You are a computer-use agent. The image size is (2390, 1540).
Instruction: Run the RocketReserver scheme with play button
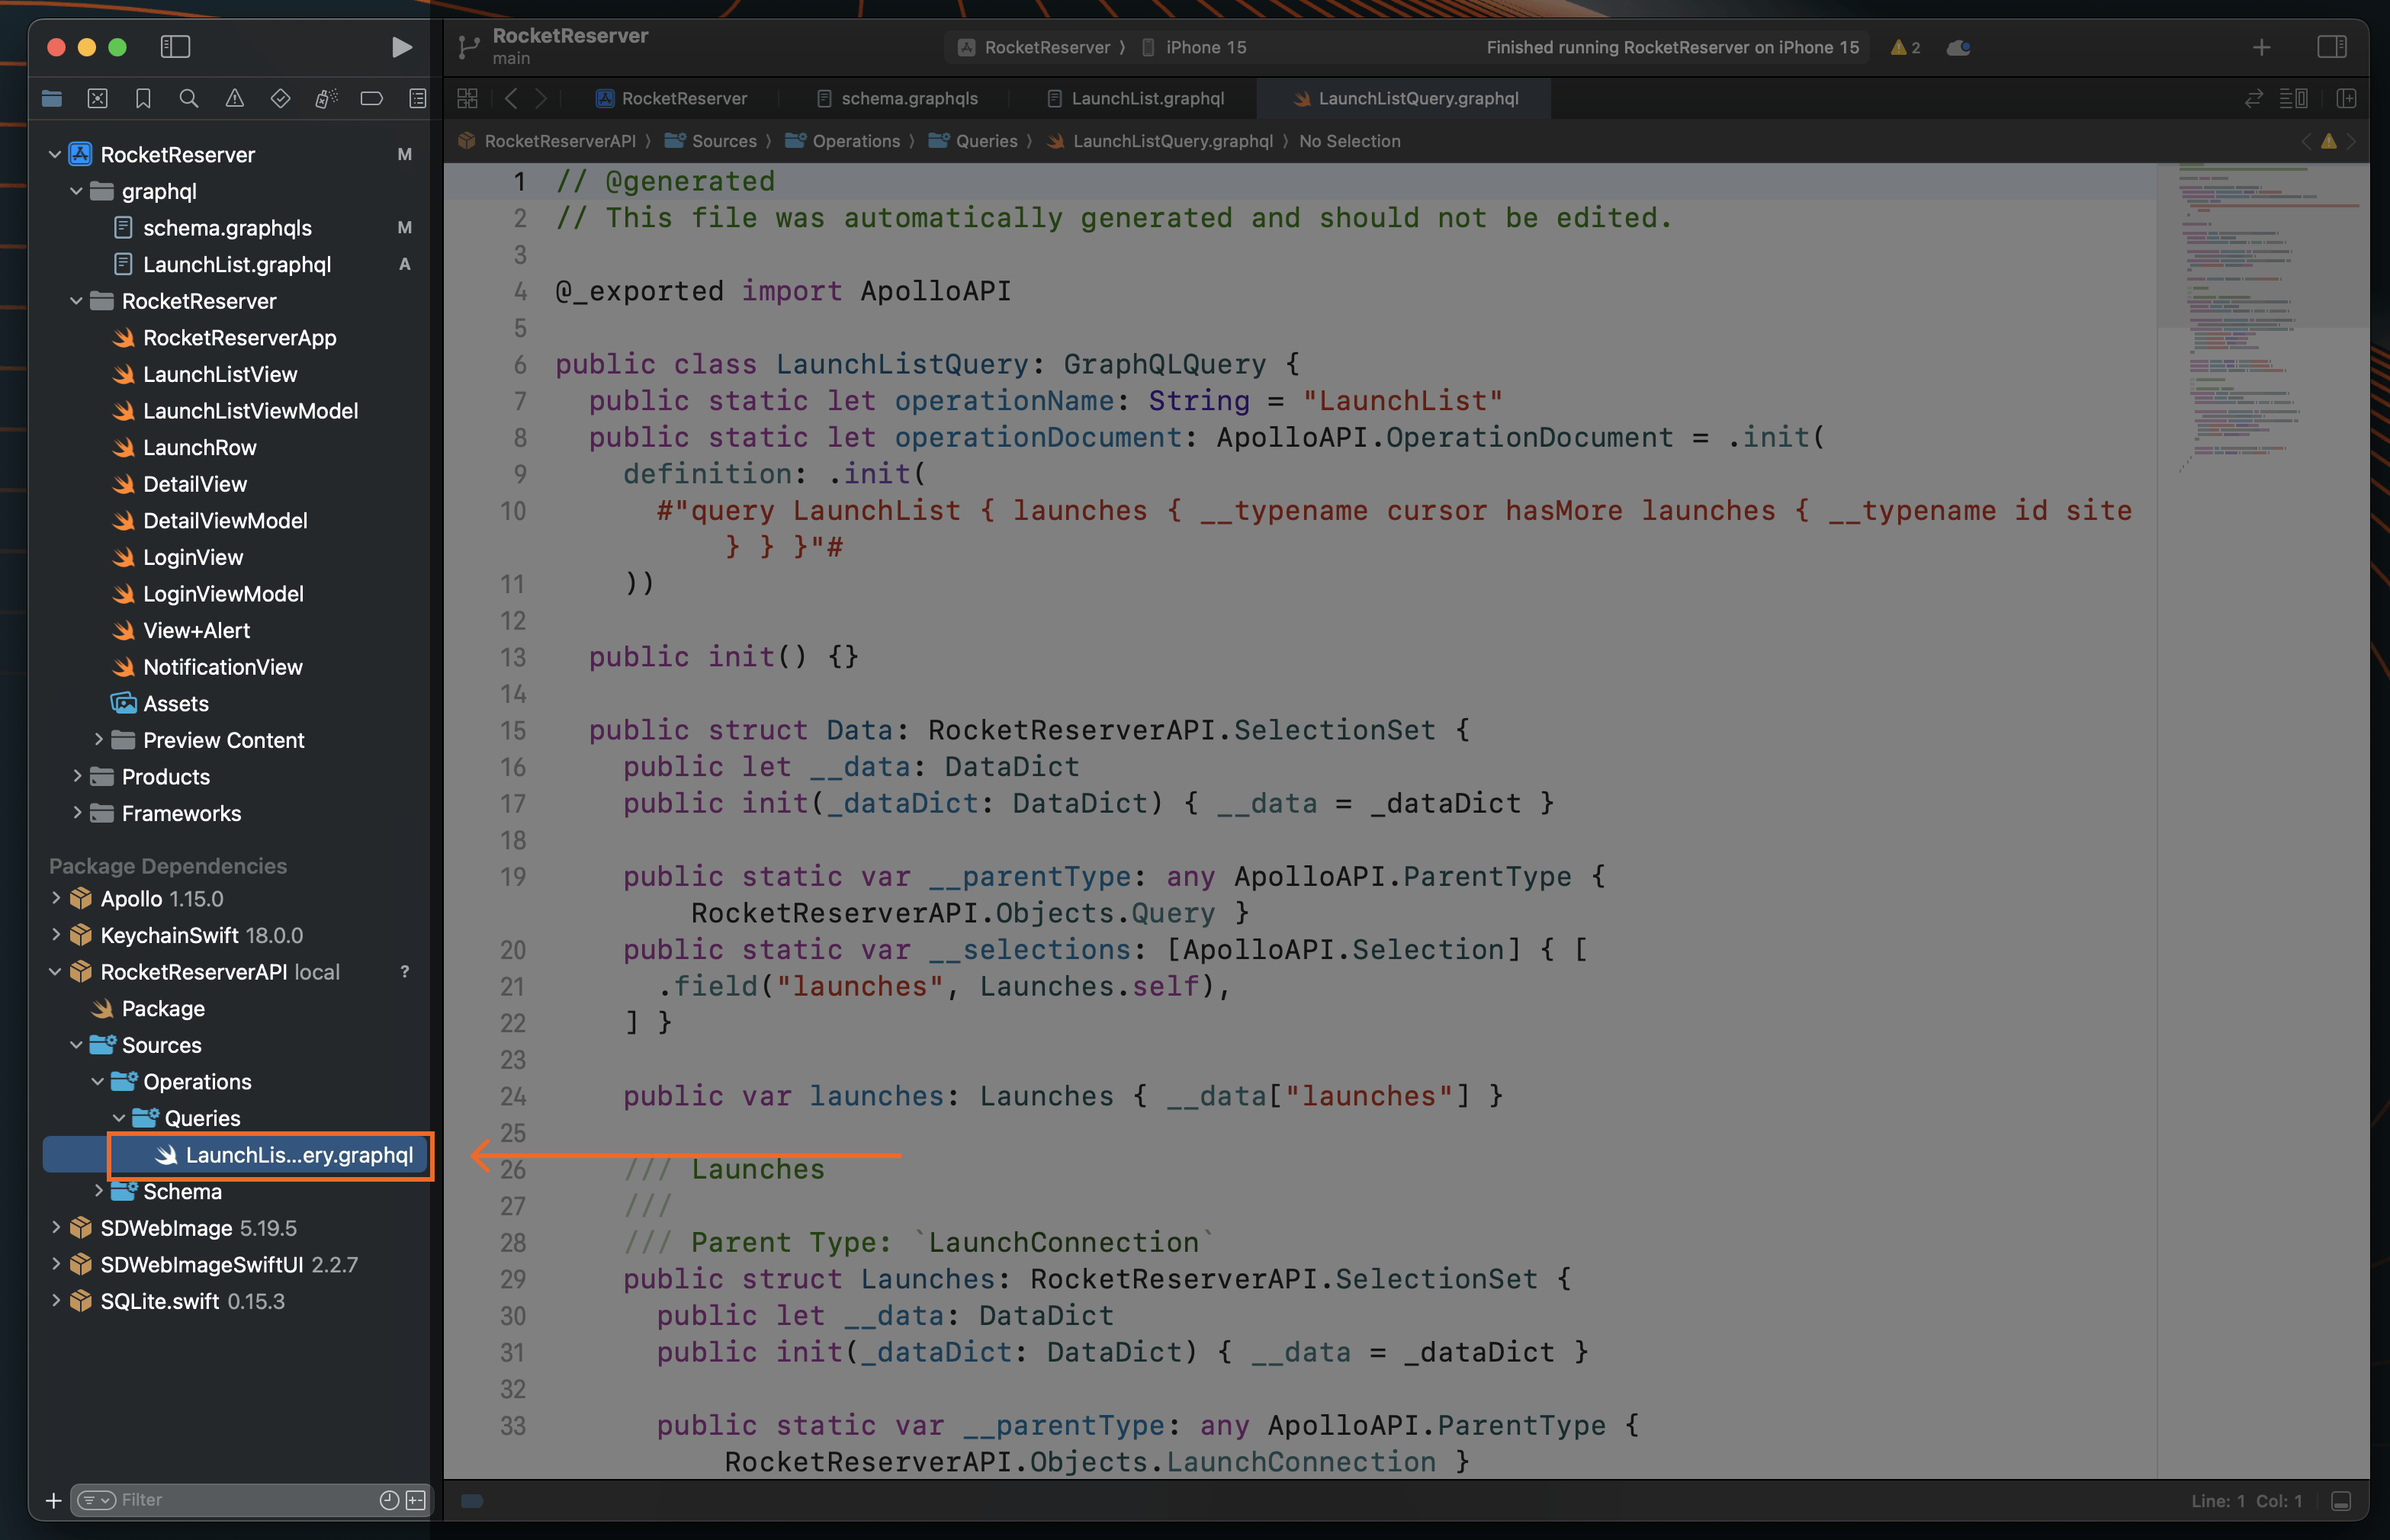tap(402, 46)
